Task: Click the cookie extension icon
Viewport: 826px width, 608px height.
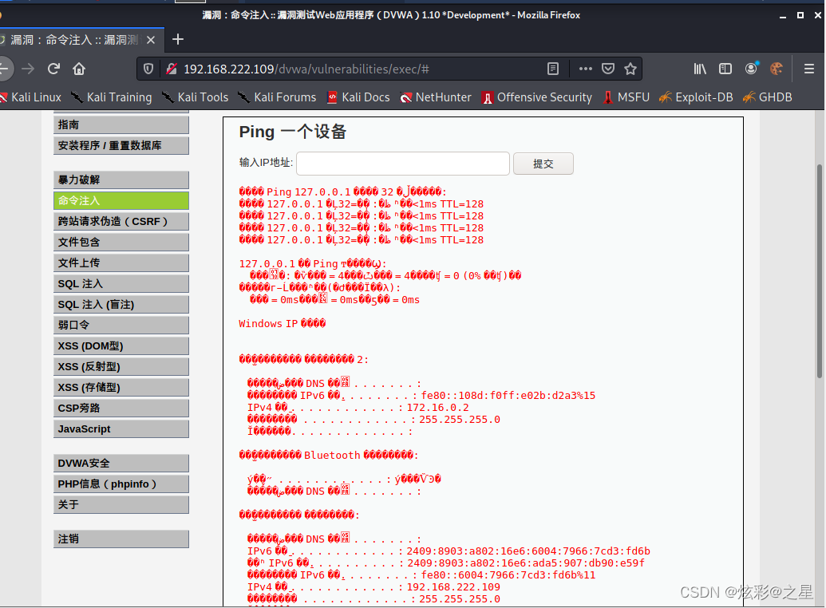Action: pos(777,69)
